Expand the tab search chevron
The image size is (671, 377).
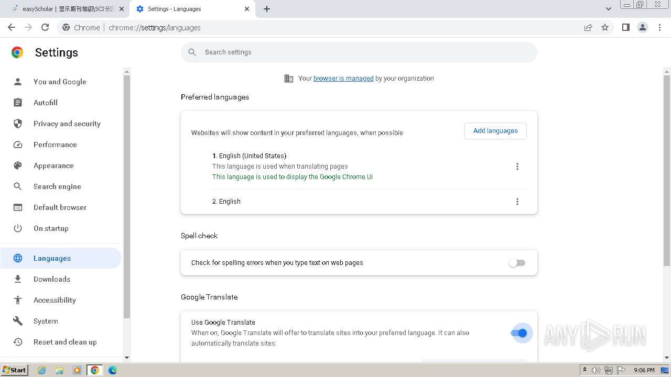pos(608,9)
